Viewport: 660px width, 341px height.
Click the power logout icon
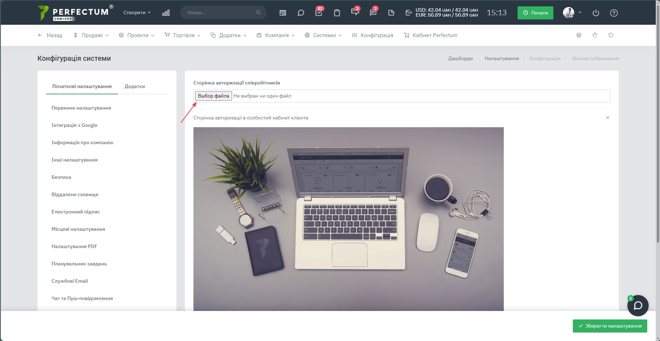[596, 13]
